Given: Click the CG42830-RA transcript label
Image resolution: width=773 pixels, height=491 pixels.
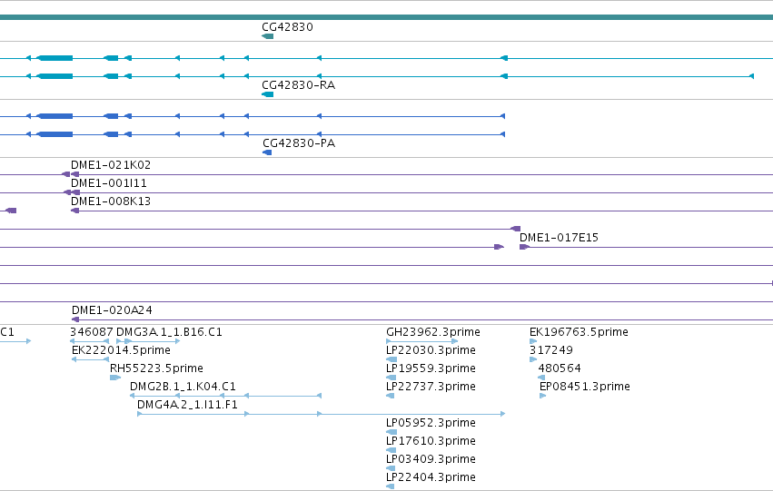Looking at the screenshot, I should 298,85.
